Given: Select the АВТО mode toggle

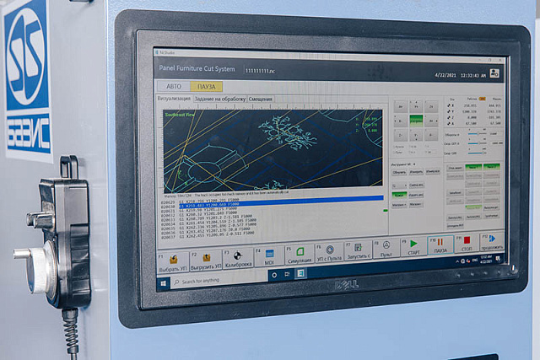Looking at the screenshot, I should [174, 86].
